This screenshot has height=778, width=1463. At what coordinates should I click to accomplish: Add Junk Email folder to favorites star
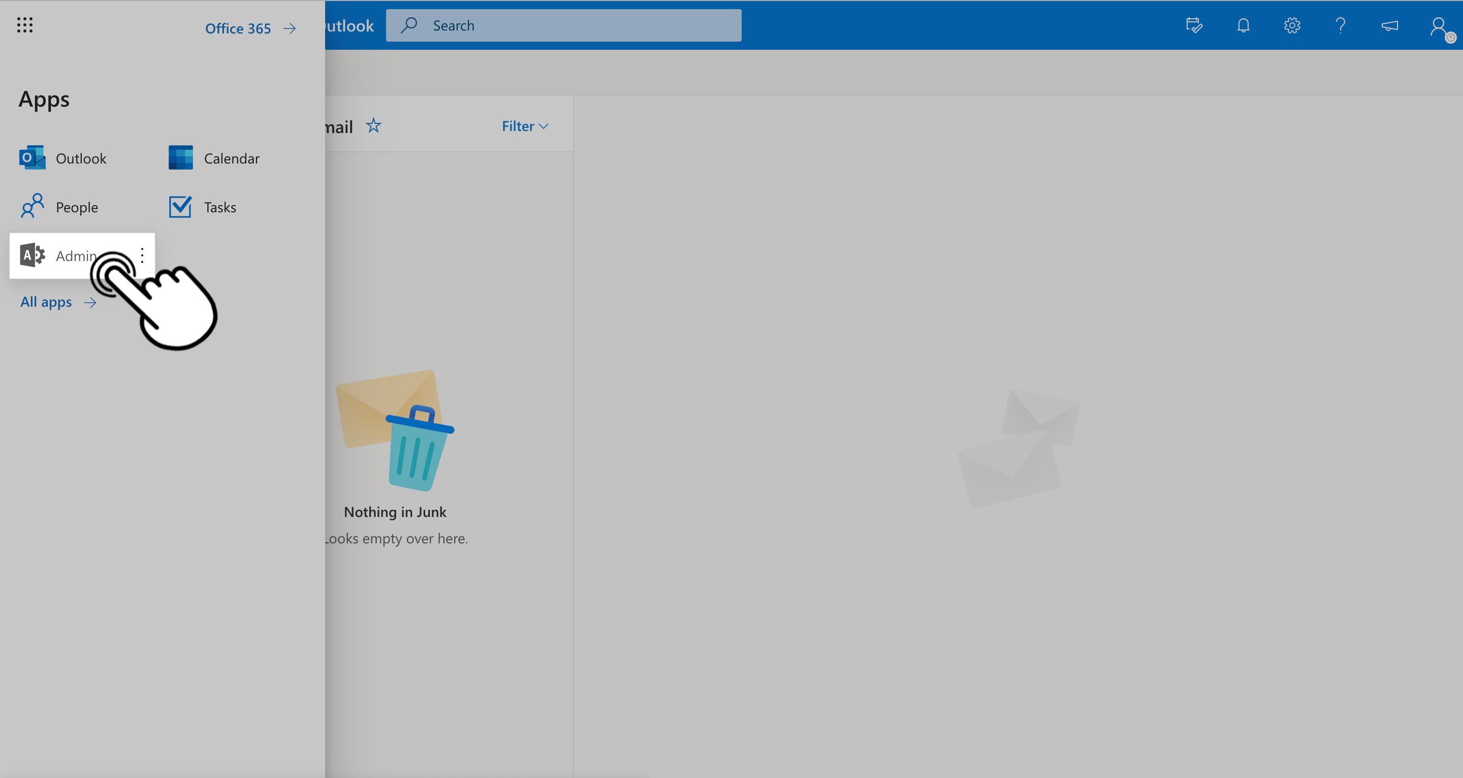tap(373, 125)
